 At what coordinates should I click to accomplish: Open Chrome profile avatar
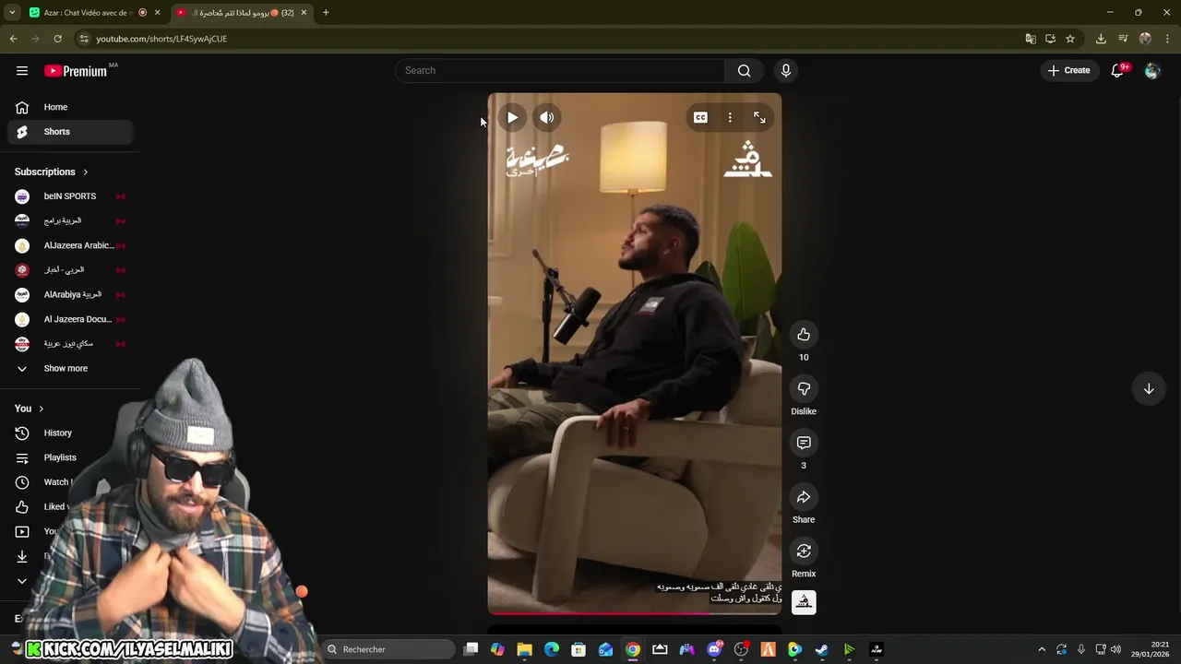[1145, 39]
